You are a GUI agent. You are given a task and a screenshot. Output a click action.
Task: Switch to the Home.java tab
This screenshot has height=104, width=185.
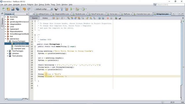point(113,14)
